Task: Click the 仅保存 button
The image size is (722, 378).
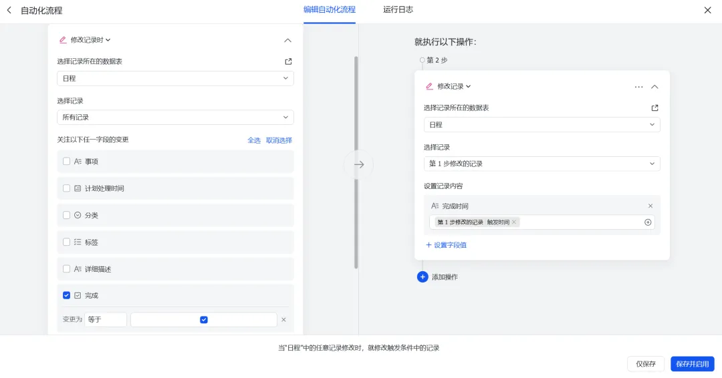Action: click(646, 364)
